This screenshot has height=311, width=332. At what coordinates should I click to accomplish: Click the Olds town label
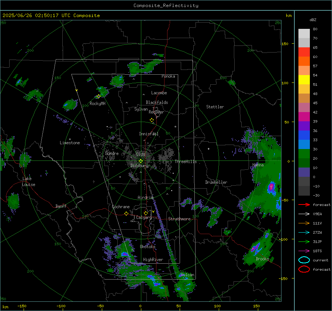[141, 154]
